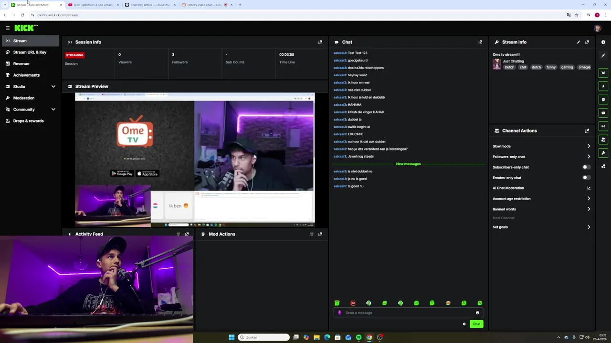Toggle Chat bubble widget icon in right sidebar

(x=603, y=113)
